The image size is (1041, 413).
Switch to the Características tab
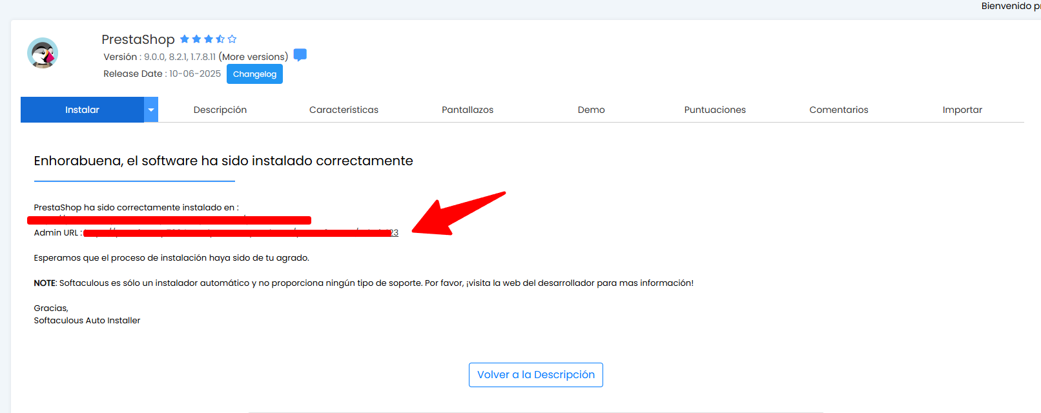click(x=344, y=110)
